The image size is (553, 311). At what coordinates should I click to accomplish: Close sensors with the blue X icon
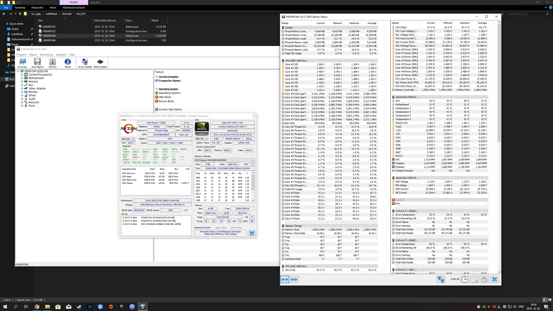click(495, 279)
